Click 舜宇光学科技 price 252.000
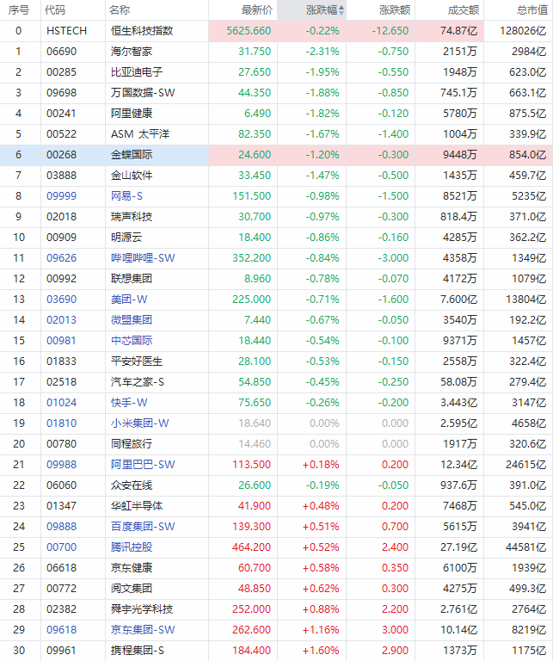The width and height of the screenshot is (553, 661). (251, 609)
